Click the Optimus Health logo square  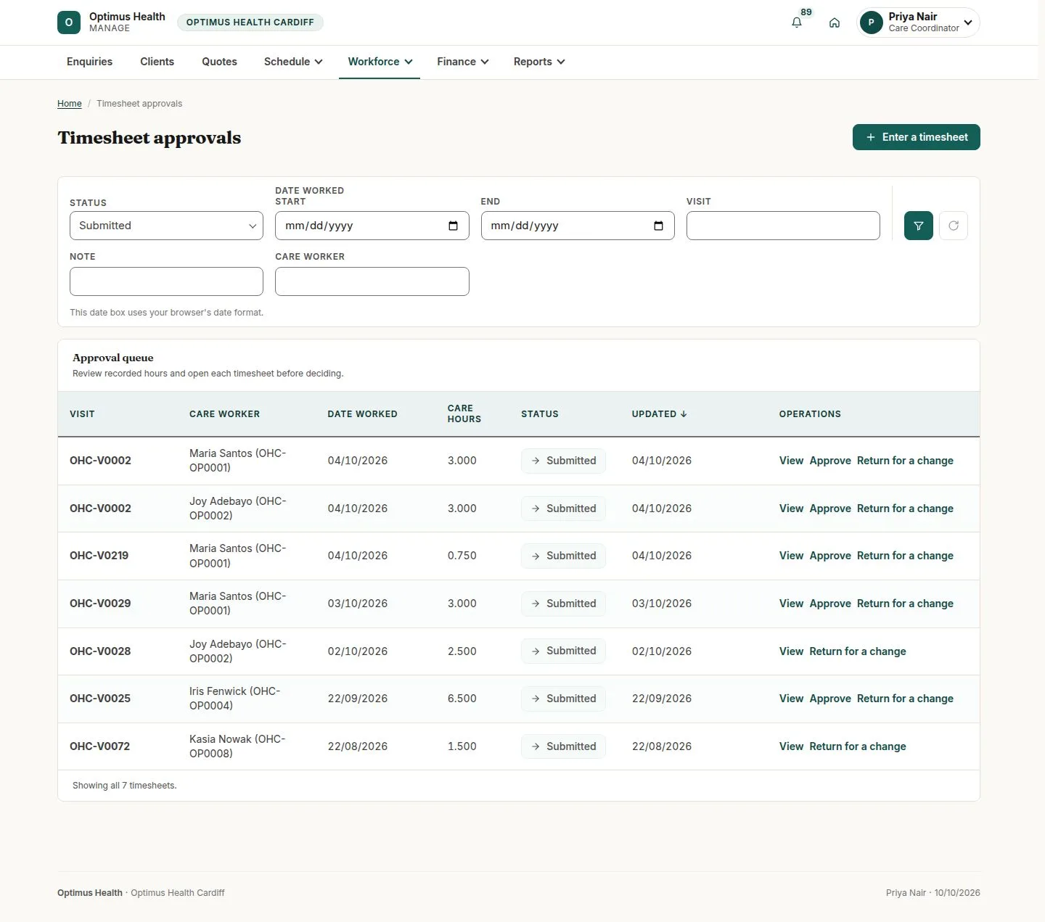pyautogui.click(x=69, y=22)
